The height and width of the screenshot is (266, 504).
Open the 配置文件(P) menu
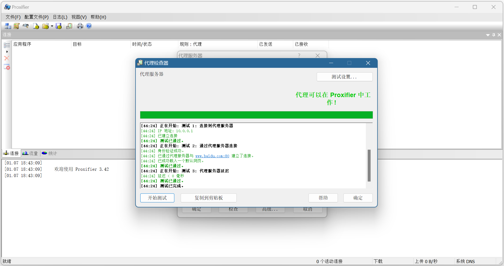pos(36,17)
